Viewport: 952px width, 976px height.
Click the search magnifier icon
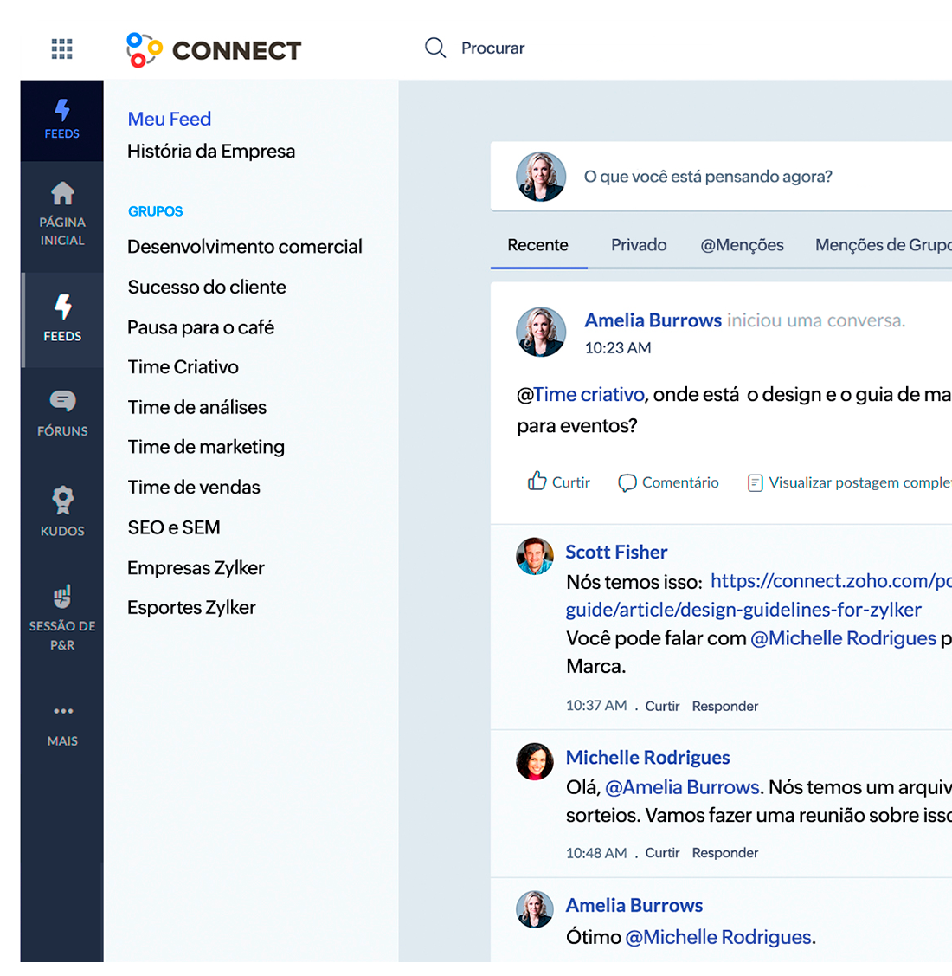pos(435,48)
